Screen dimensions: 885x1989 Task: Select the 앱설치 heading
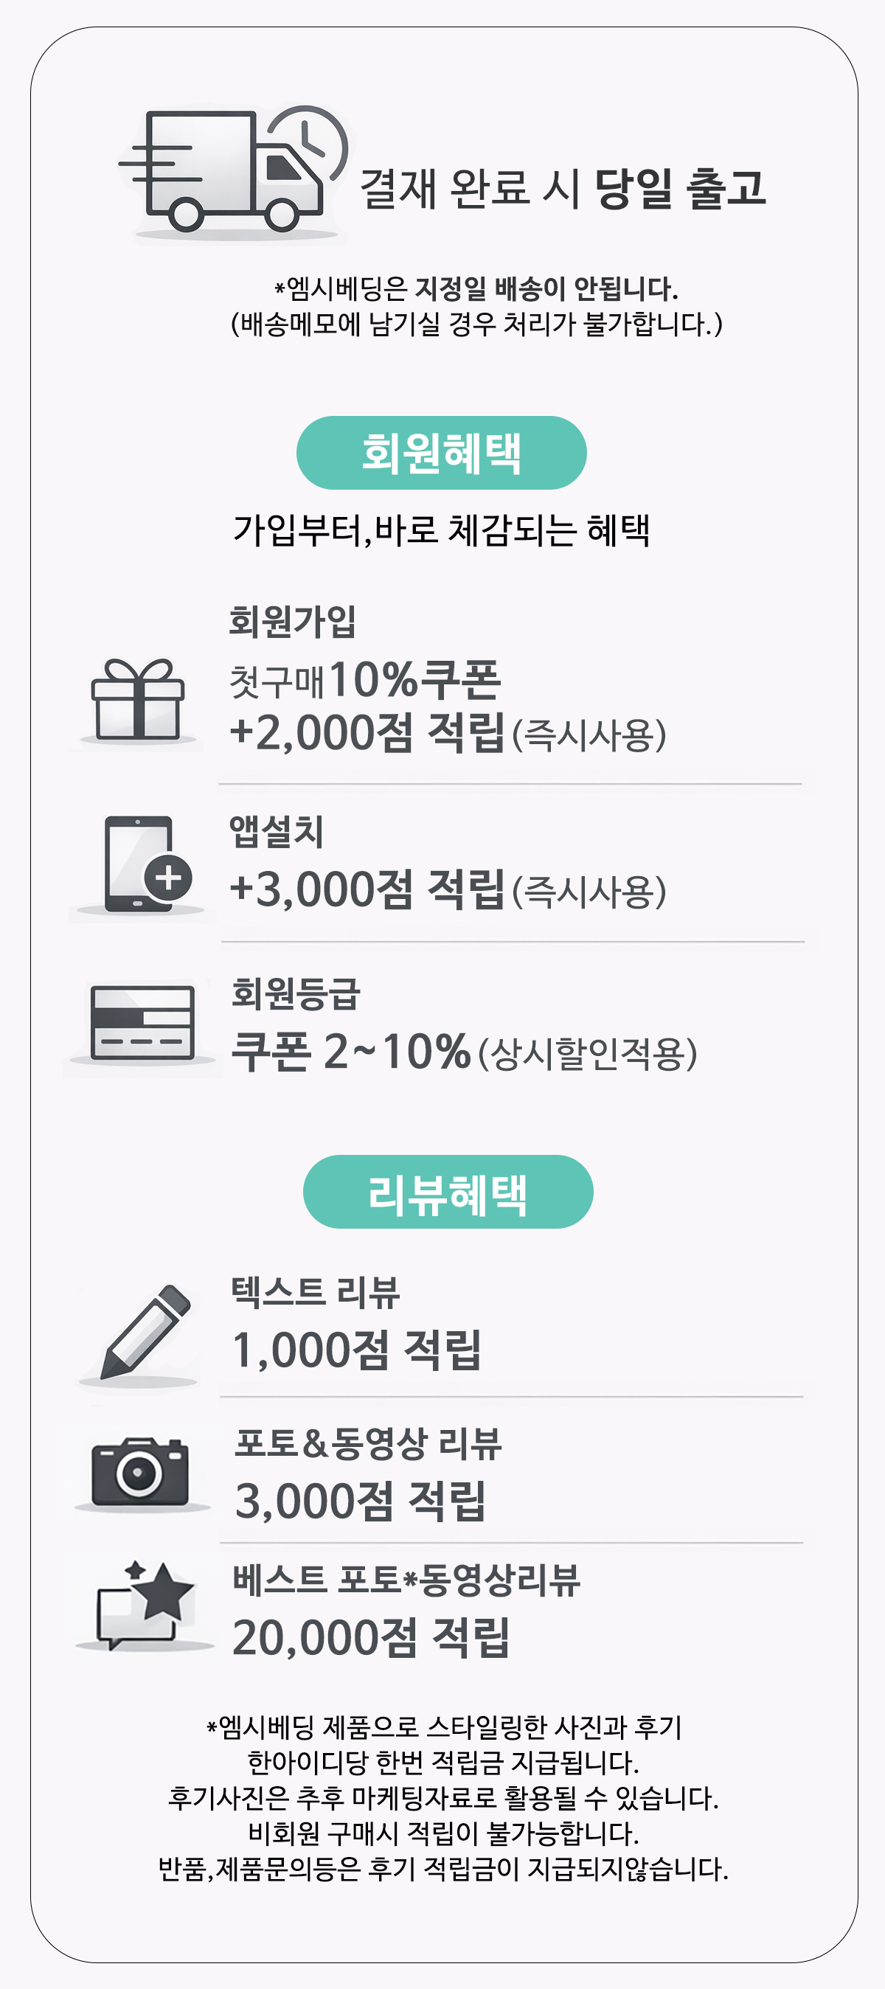[x=276, y=831]
